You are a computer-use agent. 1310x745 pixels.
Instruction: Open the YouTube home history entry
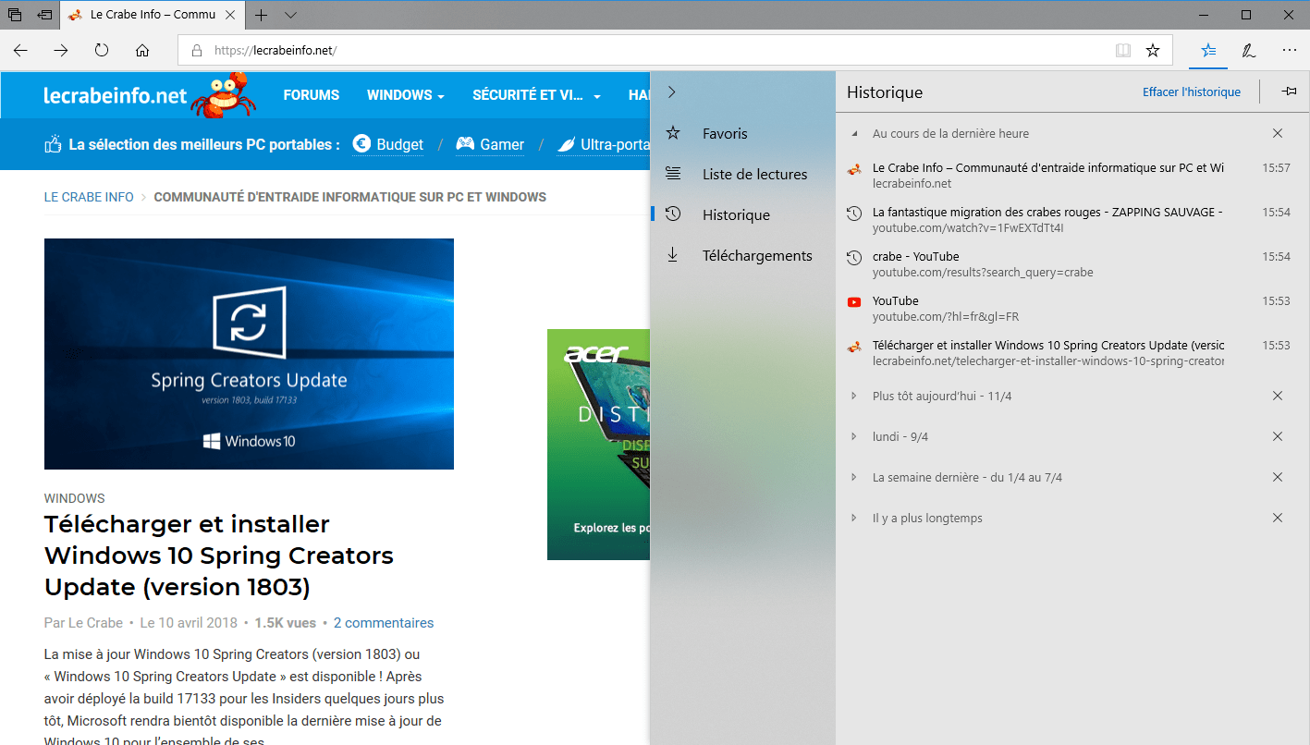coord(1072,309)
